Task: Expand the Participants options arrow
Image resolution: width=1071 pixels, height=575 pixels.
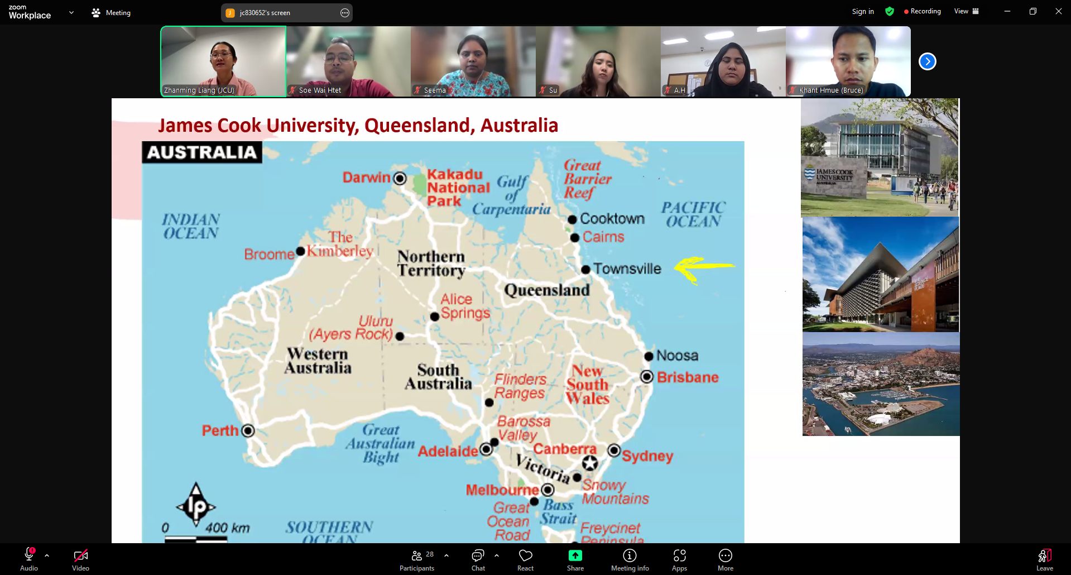Action: (x=446, y=555)
